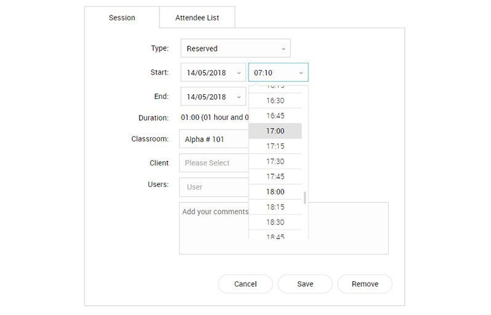491x315 pixels.
Task: Open the Client Please Select field
Action: click(x=214, y=163)
